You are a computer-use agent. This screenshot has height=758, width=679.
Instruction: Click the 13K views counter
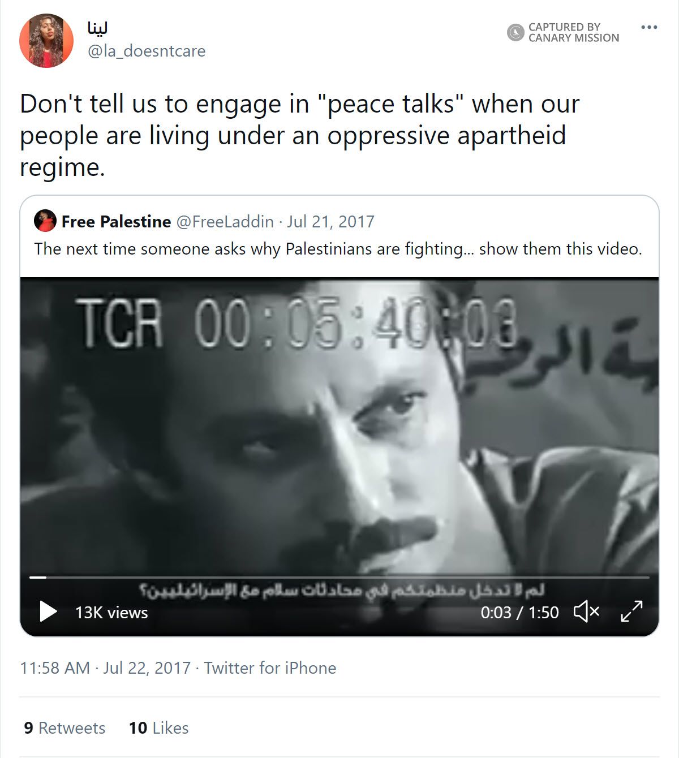pos(111,613)
